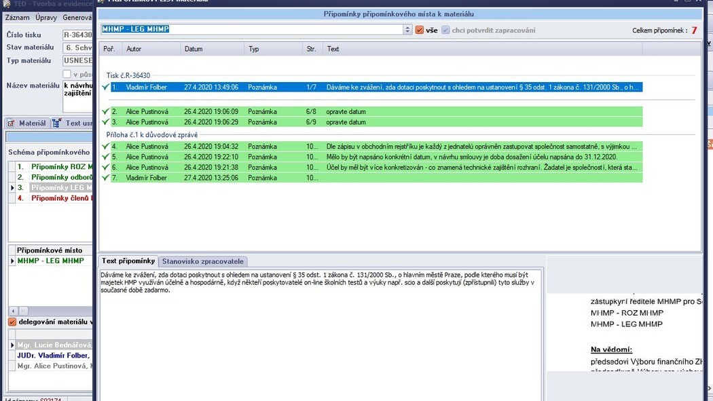Click into the Text připomínky text area
Image resolution: width=713 pixels, height=401 pixels.
click(319, 339)
